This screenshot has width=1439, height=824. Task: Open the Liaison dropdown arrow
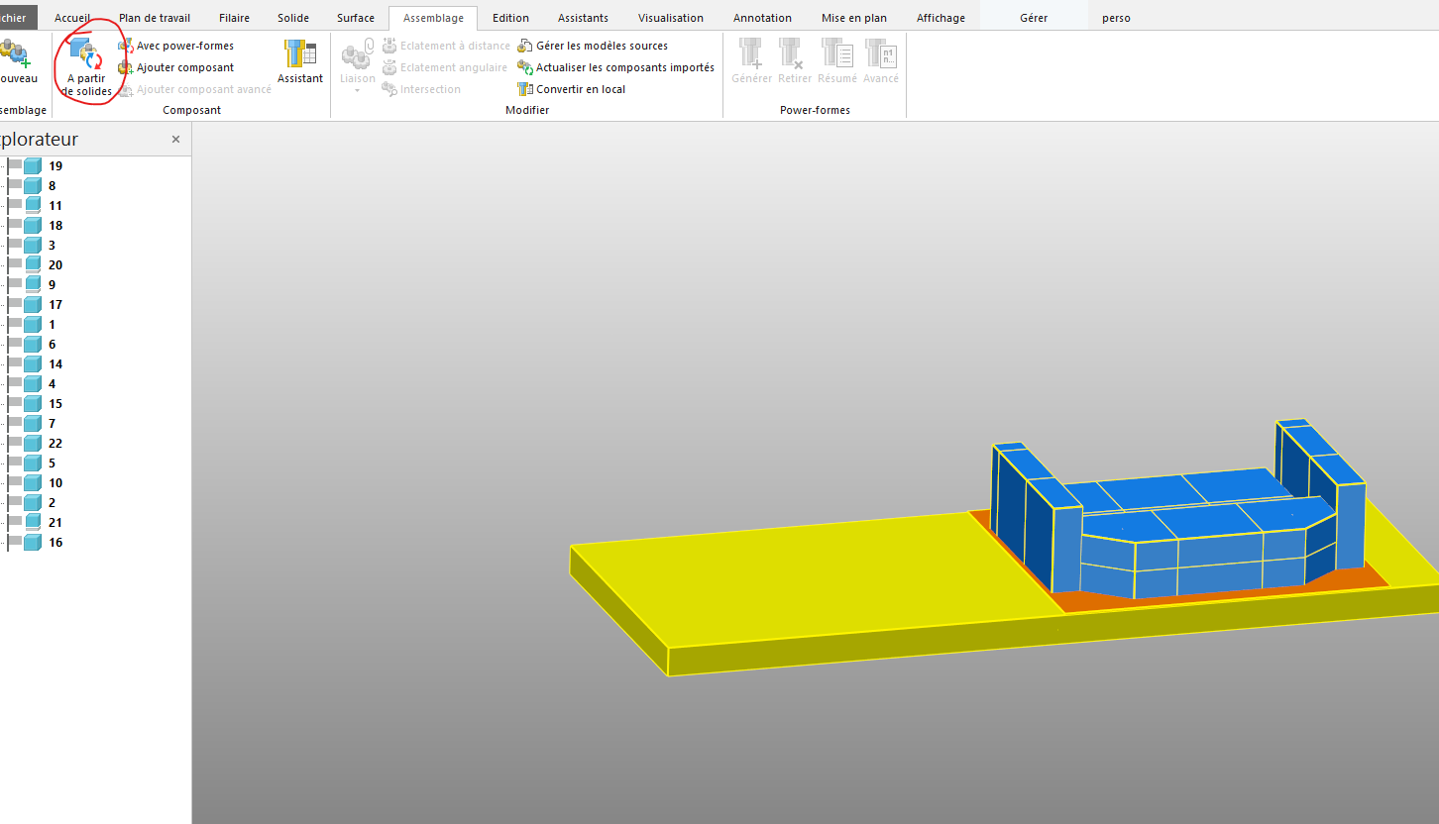click(x=358, y=91)
